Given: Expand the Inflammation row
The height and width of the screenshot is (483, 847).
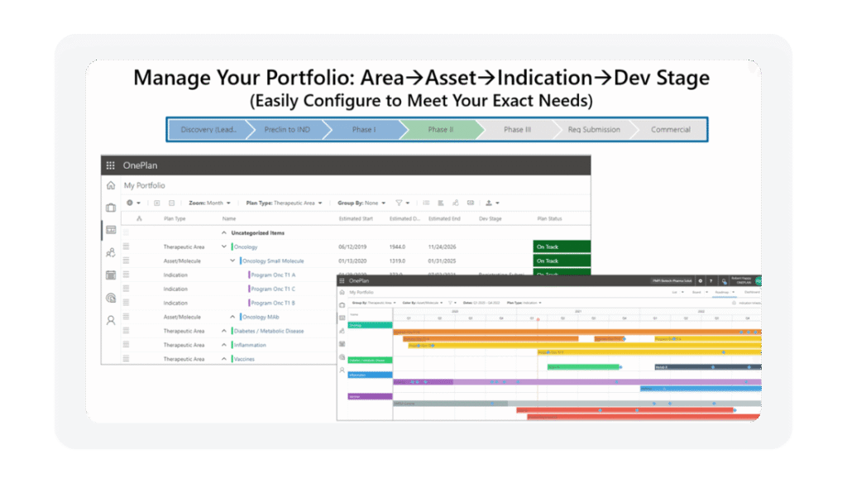Looking at the screenshot, I should pyautogui.click(x=224, y=345).
